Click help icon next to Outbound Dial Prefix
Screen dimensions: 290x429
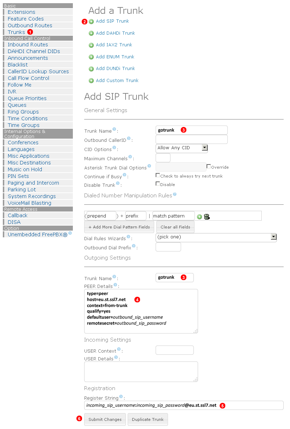pyautogui.click(x=134, y=246)
